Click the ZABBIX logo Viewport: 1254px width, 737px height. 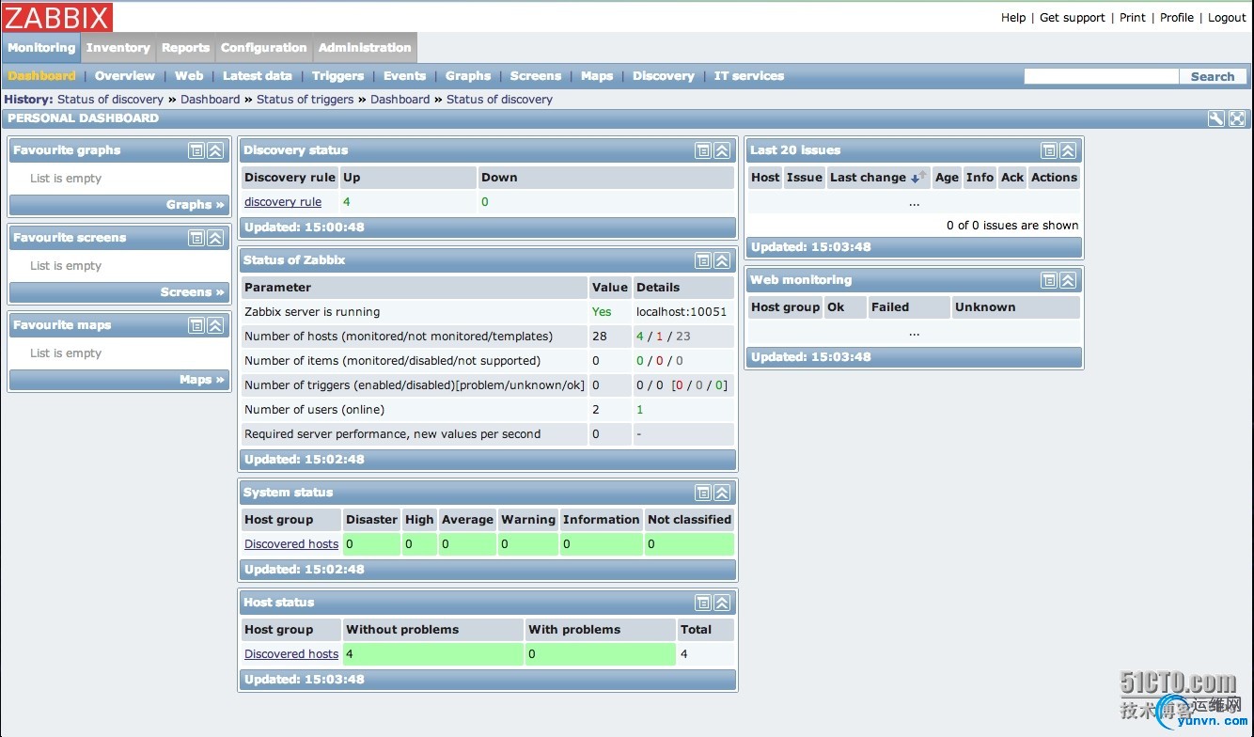tap(57, 17)
